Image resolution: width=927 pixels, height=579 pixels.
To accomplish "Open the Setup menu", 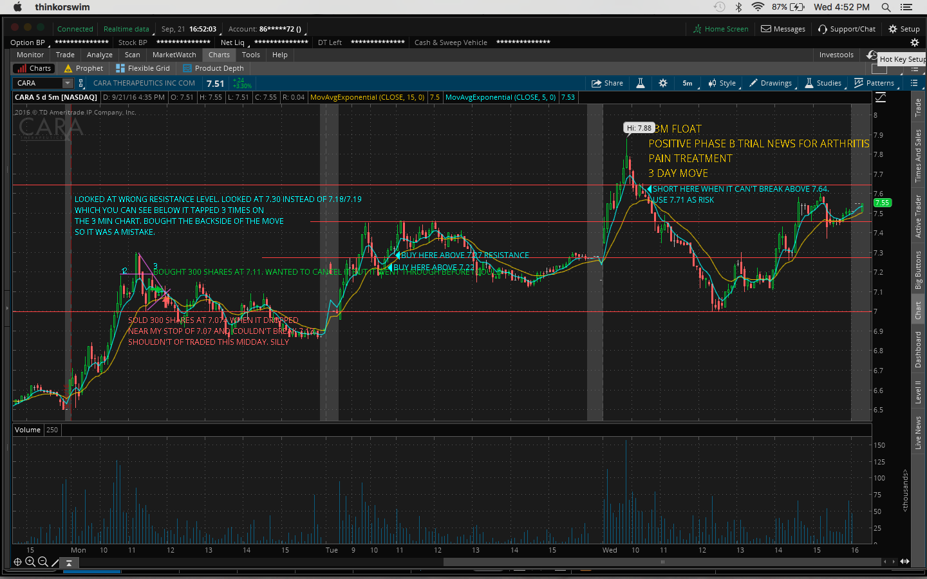I will 904,29.
